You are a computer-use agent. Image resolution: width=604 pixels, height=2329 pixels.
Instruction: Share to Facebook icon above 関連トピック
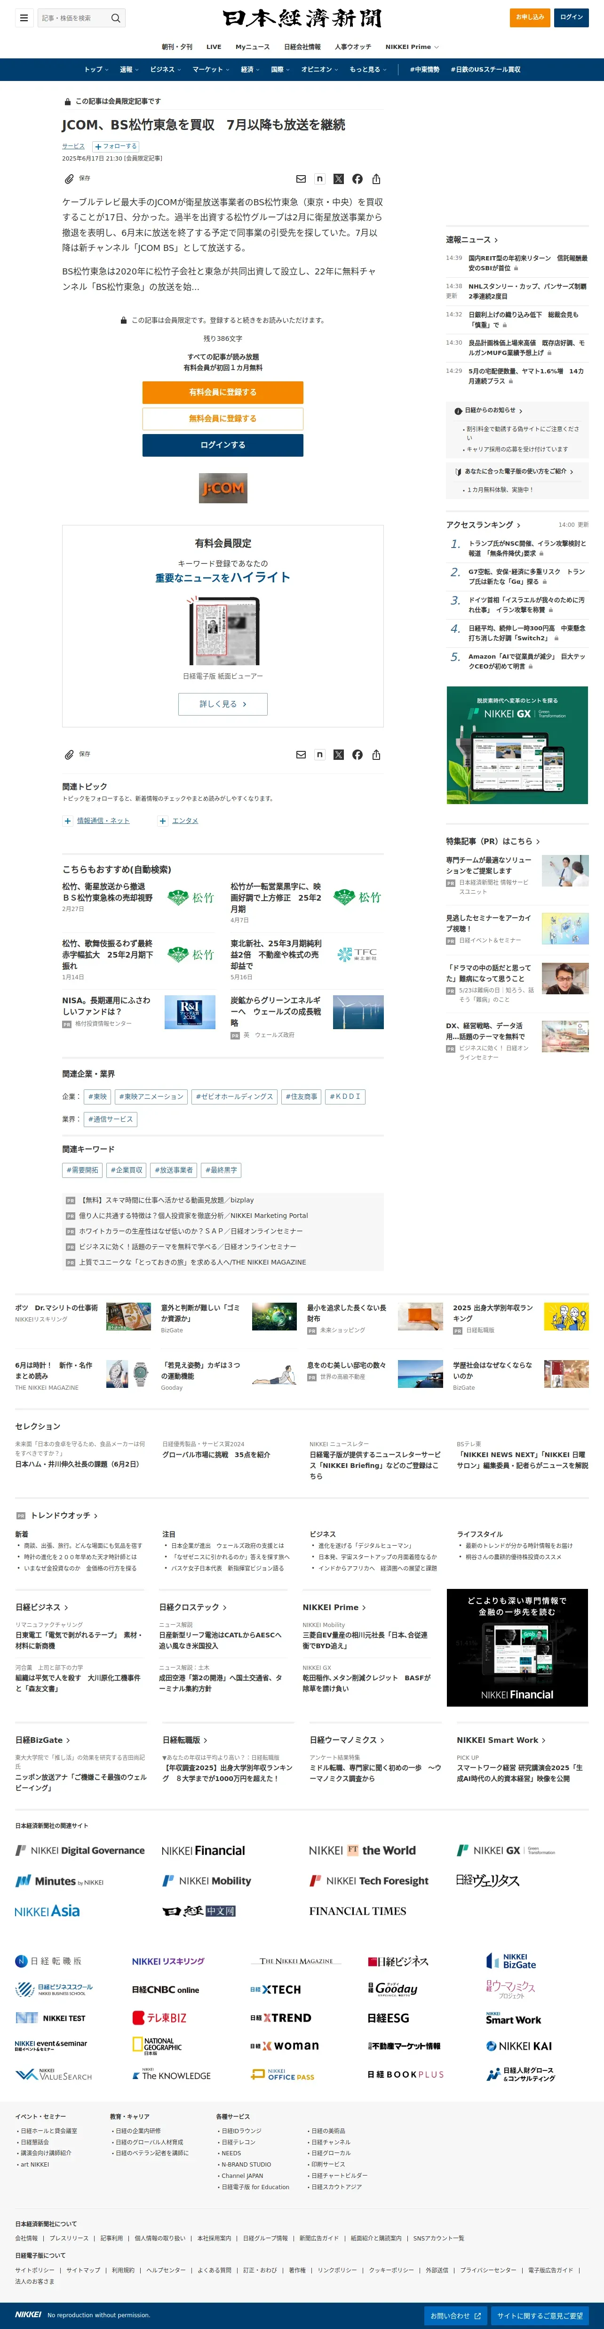point(358,754)
